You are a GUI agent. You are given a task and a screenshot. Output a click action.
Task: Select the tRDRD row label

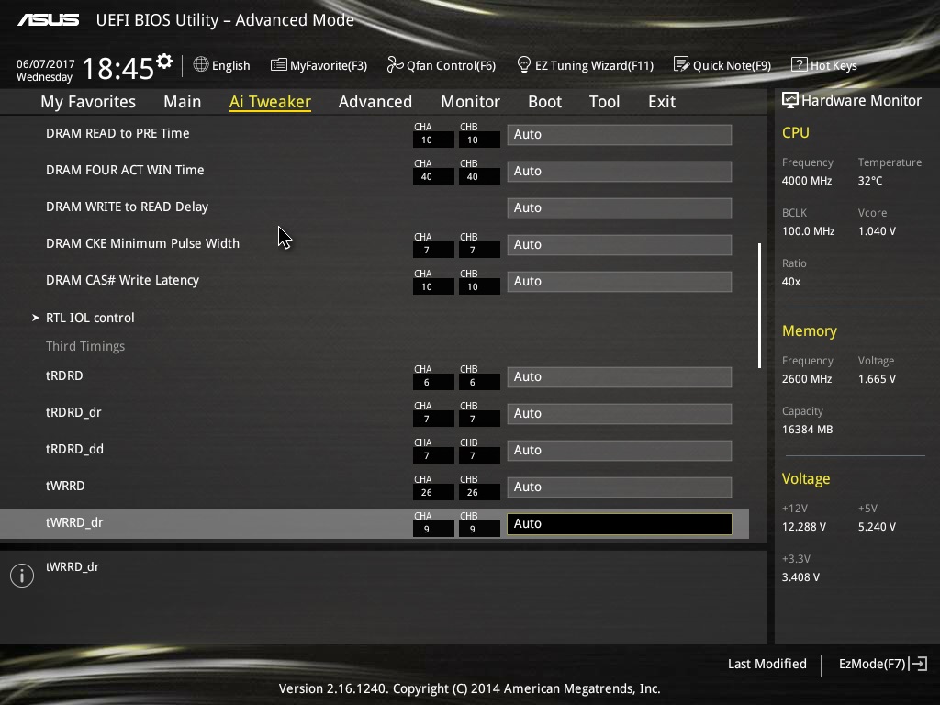coord(64,375)
